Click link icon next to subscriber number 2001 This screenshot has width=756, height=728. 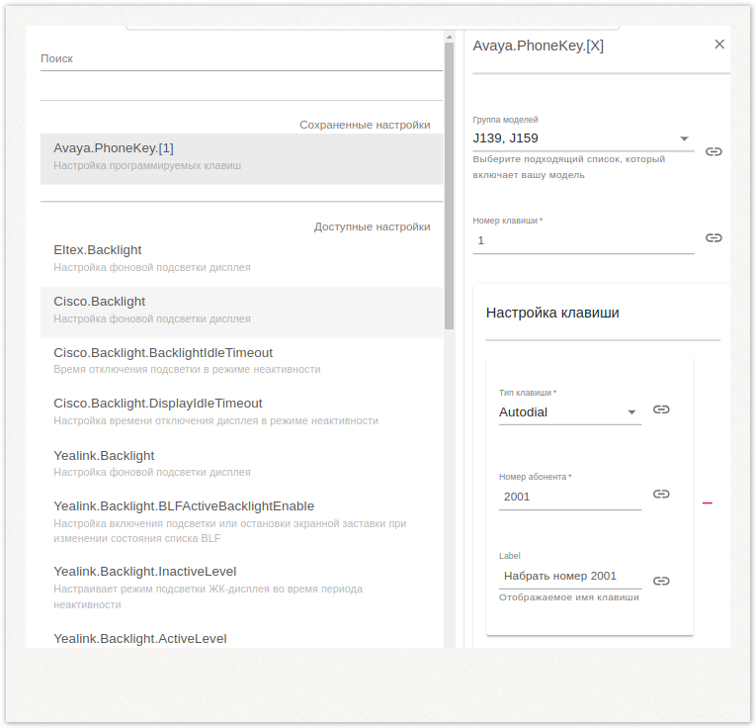661,495
